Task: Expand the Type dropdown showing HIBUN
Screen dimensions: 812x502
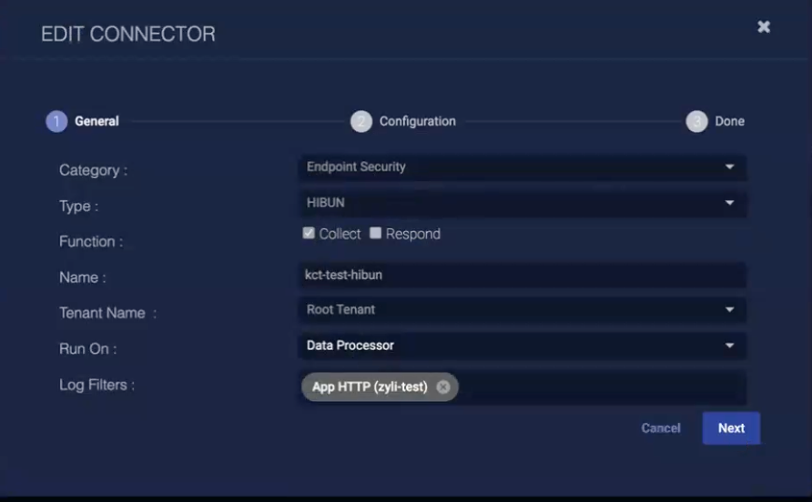Action: (729, 203)
